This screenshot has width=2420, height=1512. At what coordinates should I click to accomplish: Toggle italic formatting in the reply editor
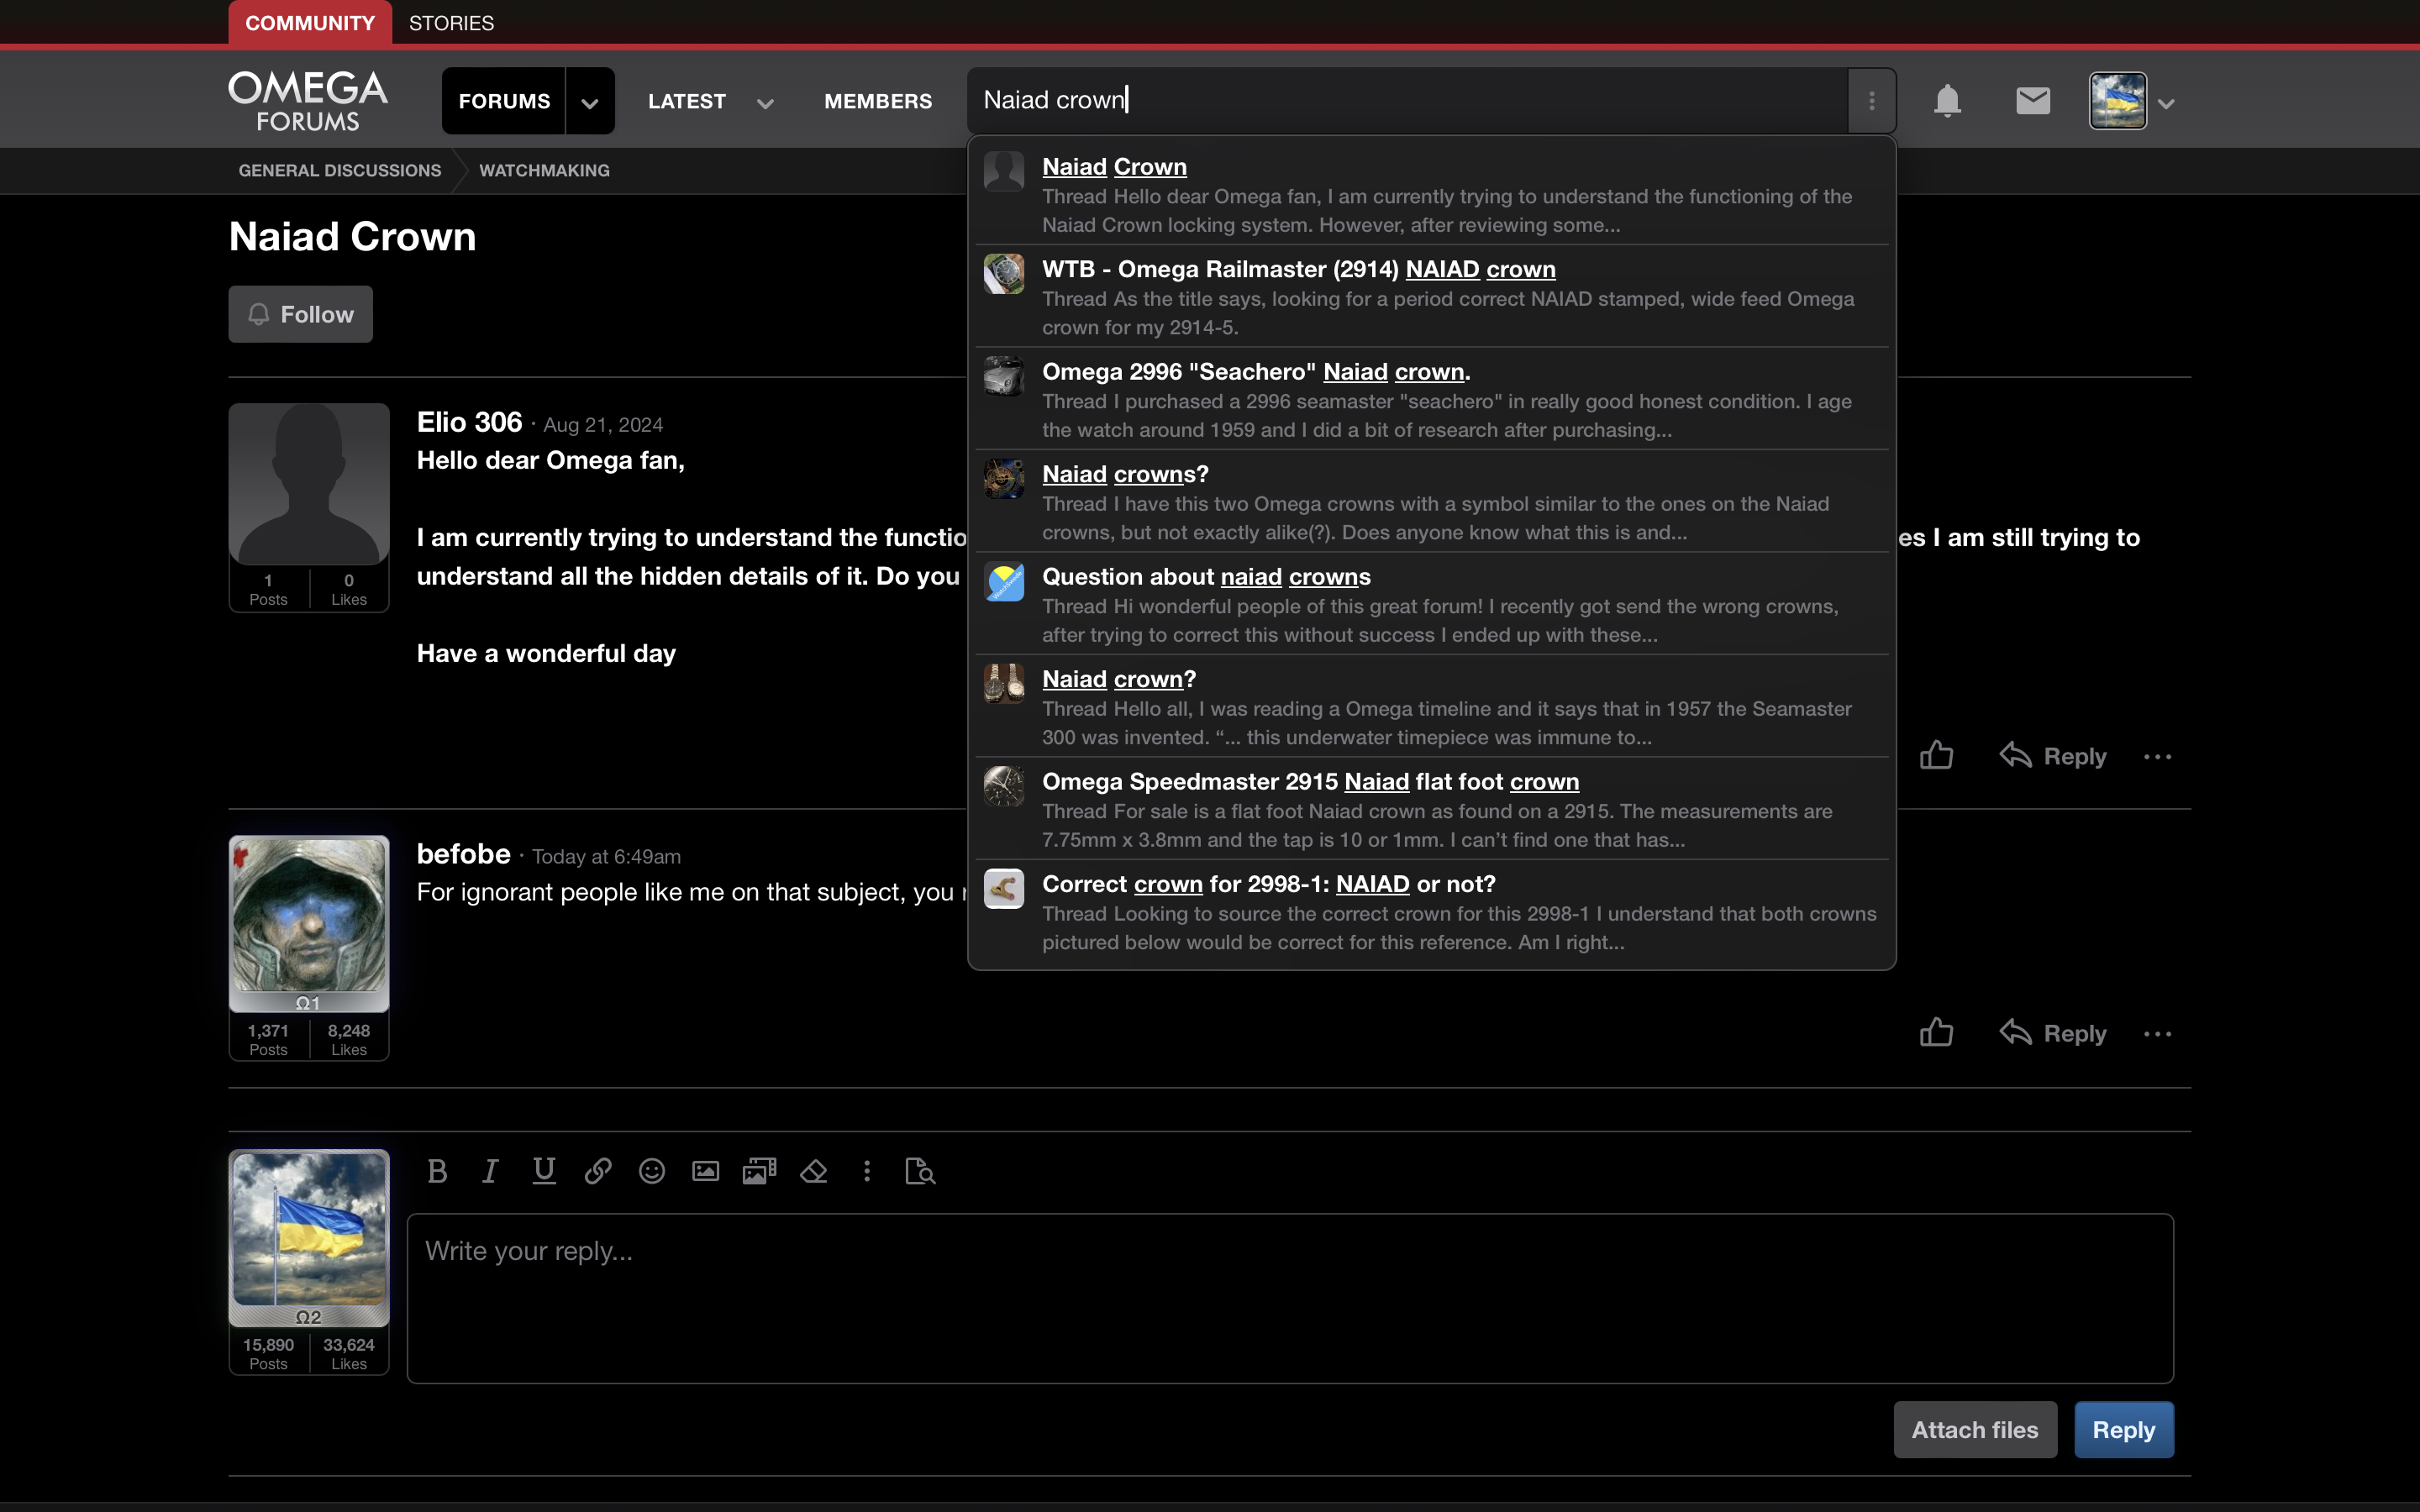(490, 1171)
